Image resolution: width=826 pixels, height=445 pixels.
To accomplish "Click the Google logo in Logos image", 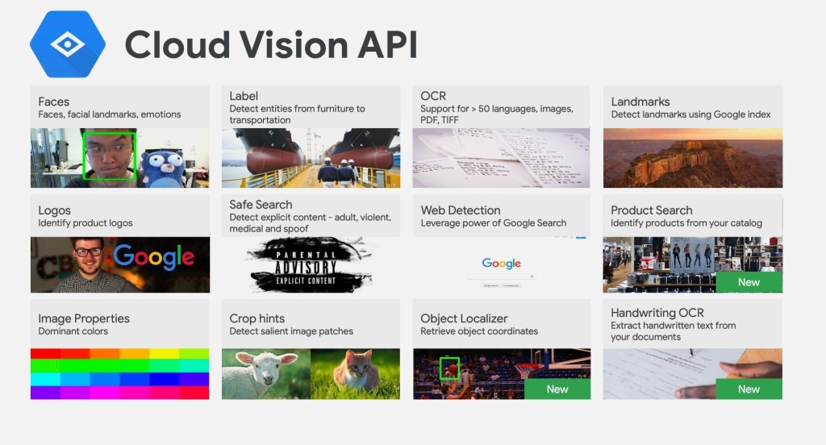I will coord(153,257).
